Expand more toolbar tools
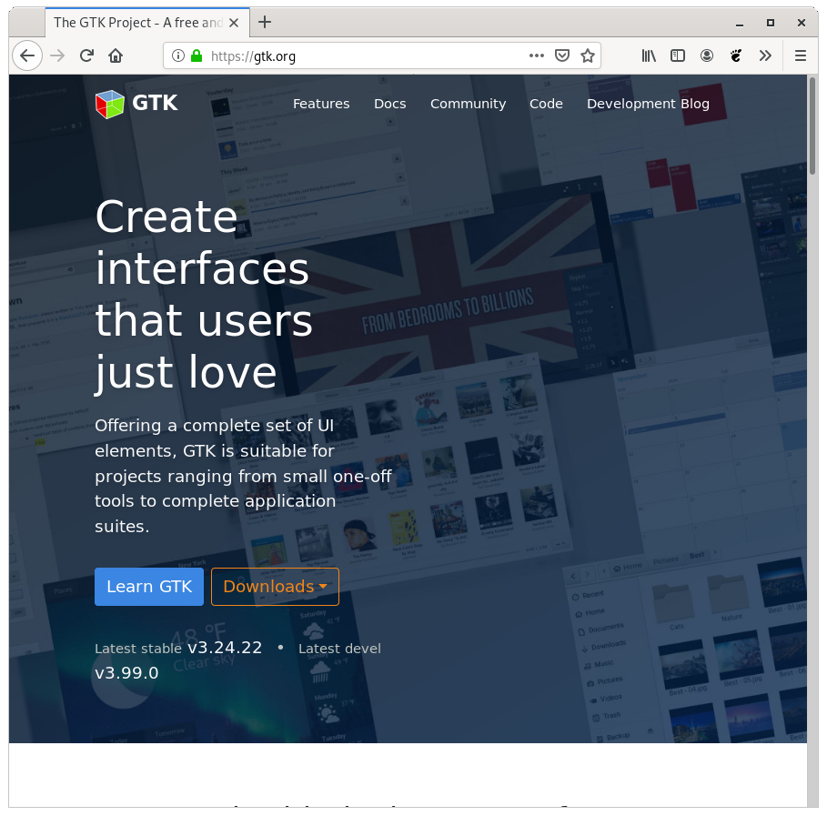Screen dimensions: 827x816 (765, 55)
